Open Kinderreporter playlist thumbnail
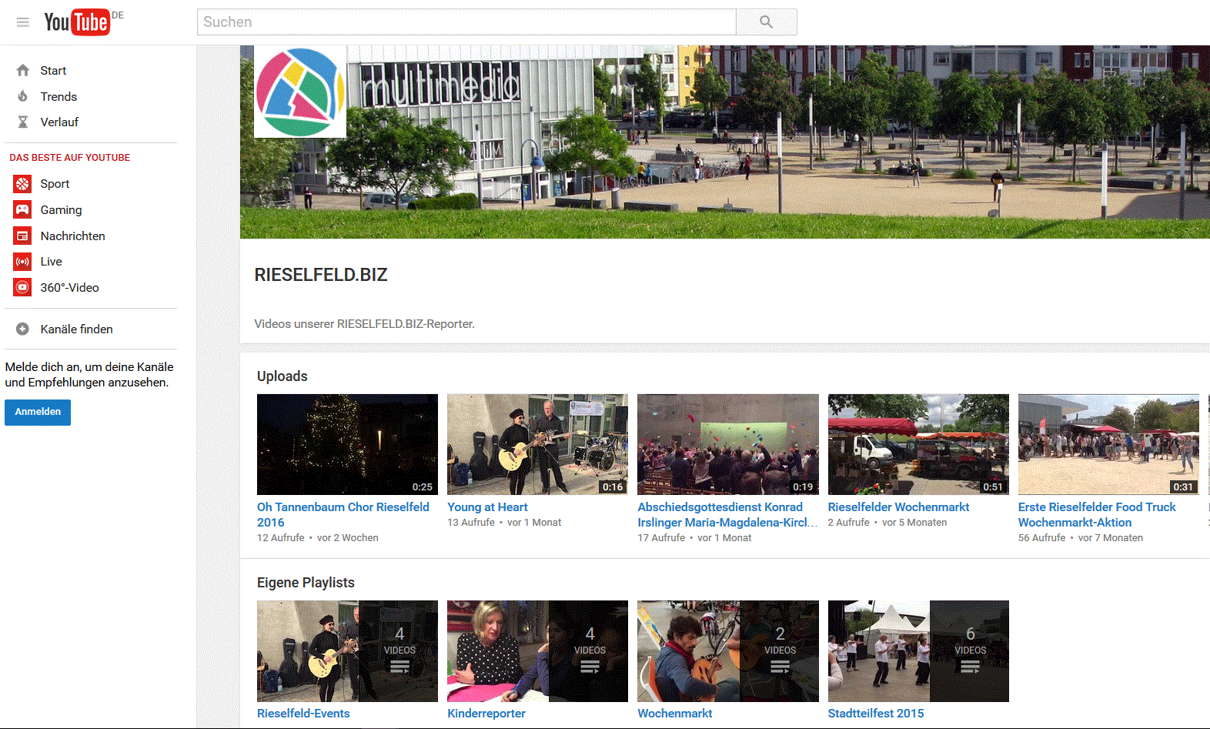 537,651
